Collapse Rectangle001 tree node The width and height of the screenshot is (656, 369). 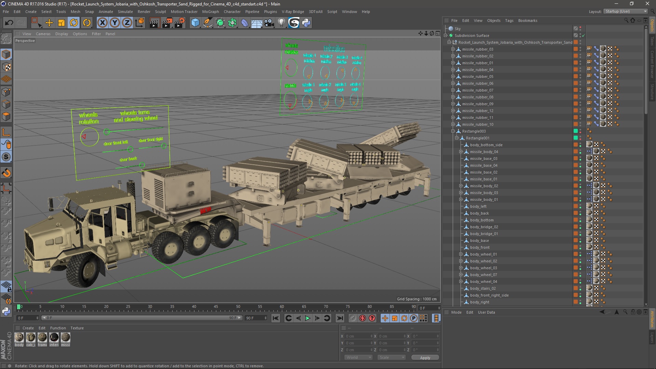click(x=457, y=138)
